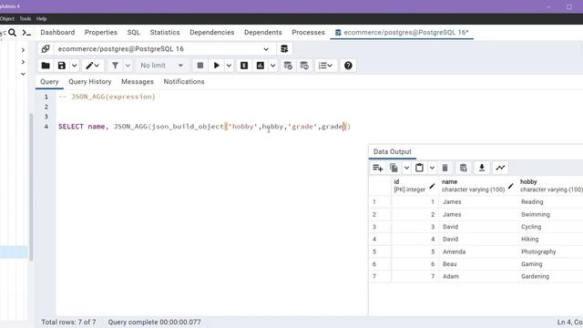Select the cell containing Beau
Image resolution: width=583 pixels, height=328 pixels.
point(477,264)
